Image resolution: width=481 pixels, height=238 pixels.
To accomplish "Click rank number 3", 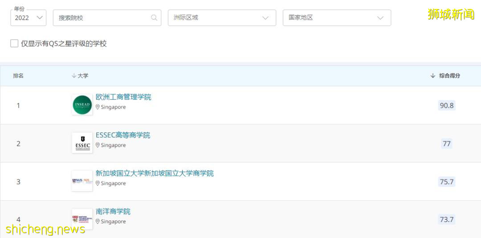I will tap(18, 182).
